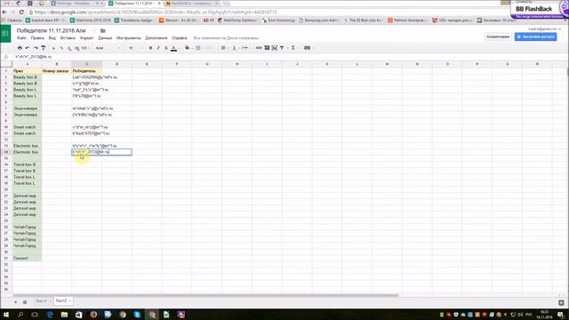Image resolution: width=569 pixels, height=320 pixels.
Task: Select the Номер заказа header cell
Action: coord(57,71)
